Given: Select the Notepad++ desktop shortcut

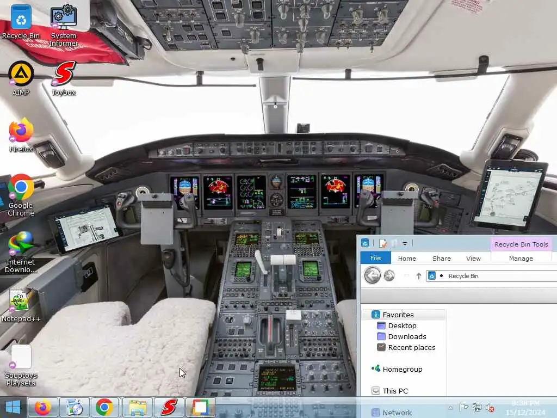Looking at the screenshot, I should point(21,305).
